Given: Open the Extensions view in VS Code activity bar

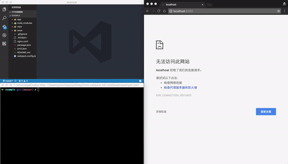Looking at the screenshot, I should [x=4, y=44].
